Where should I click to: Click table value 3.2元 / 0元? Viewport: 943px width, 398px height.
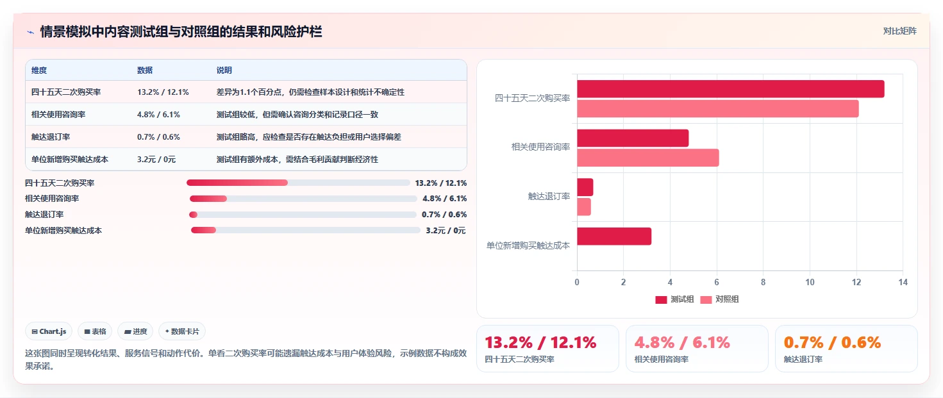(x=156, y=160)
